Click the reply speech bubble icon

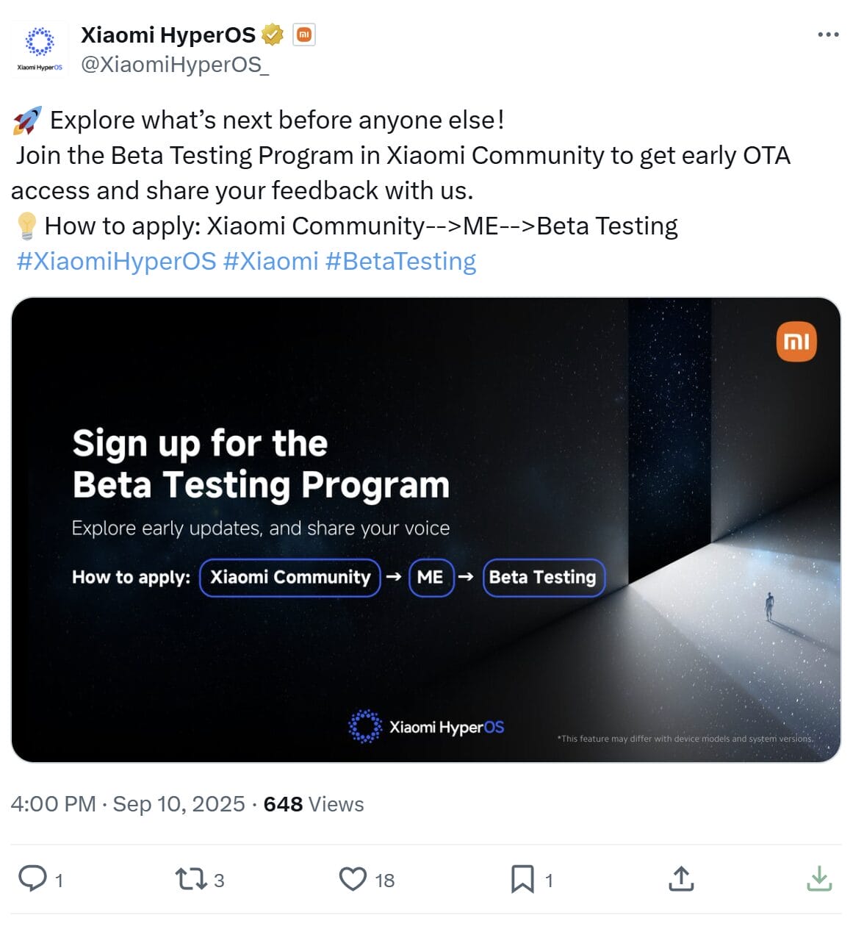click(x=32, y=878)
